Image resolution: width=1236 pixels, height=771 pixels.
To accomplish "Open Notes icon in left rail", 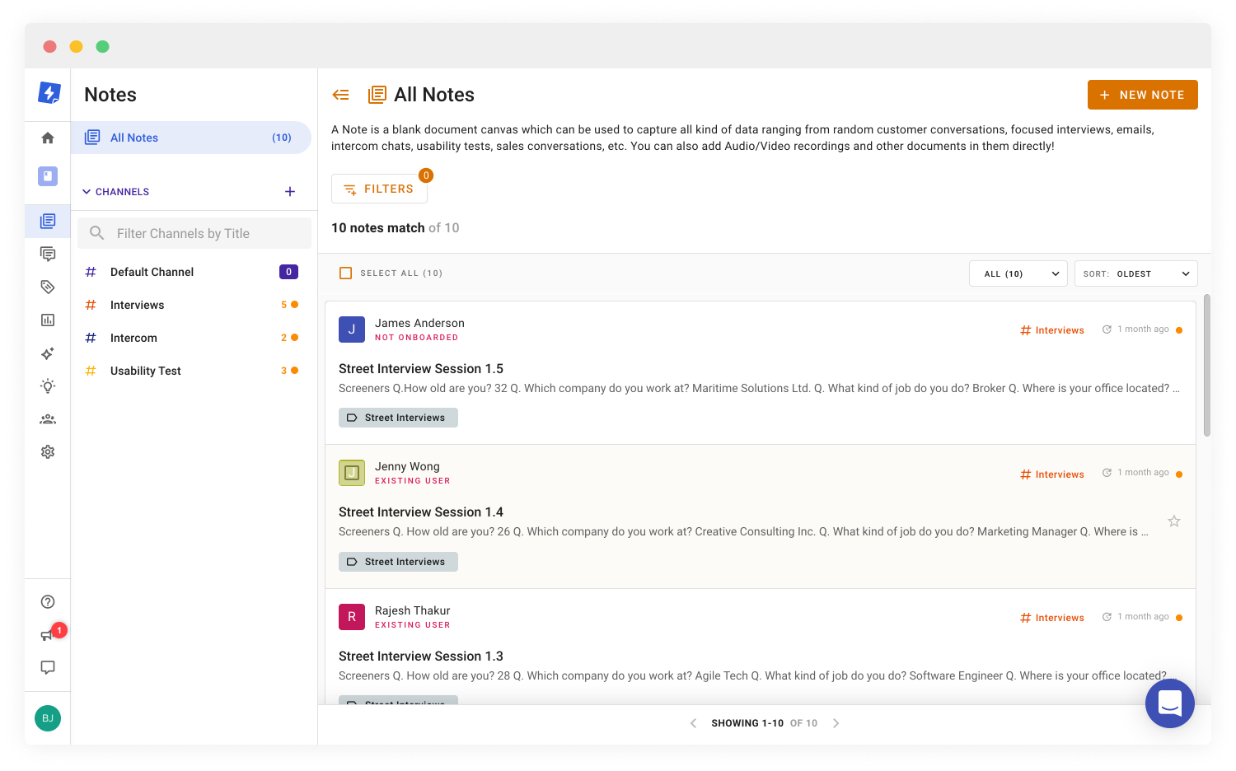I will (48, 221).
